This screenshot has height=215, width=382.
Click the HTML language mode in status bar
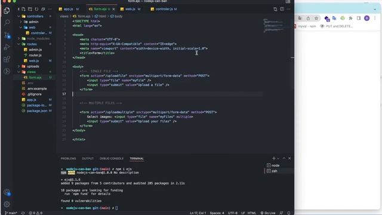(x=252, y=213)
